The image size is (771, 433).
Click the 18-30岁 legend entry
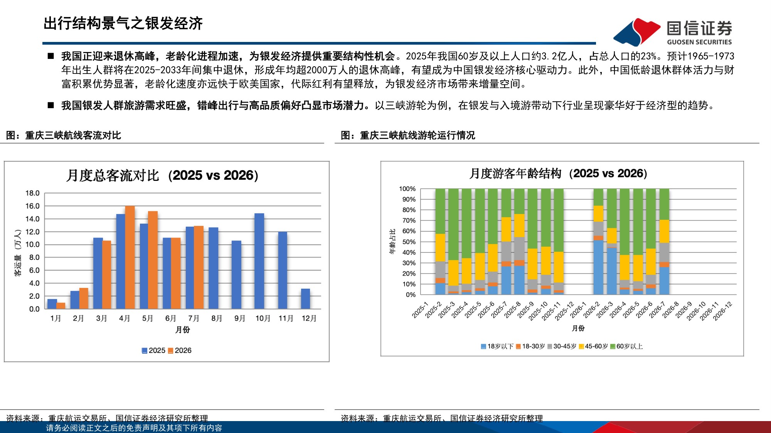click(530, 346)
